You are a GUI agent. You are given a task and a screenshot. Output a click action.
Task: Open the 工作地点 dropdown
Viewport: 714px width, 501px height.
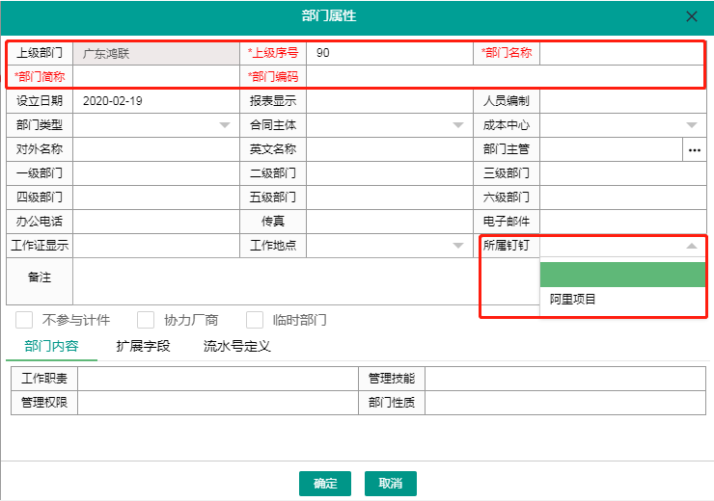[x=458, y=246]
